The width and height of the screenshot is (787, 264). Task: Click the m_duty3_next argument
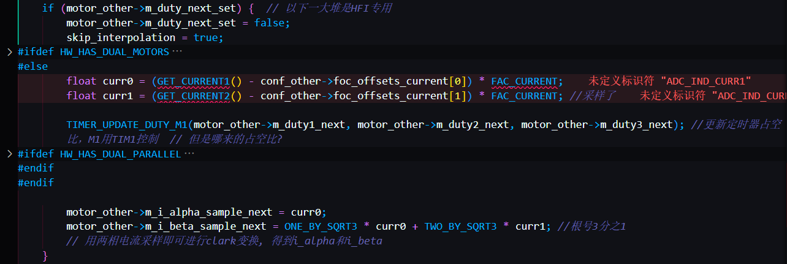coord(636,124)
